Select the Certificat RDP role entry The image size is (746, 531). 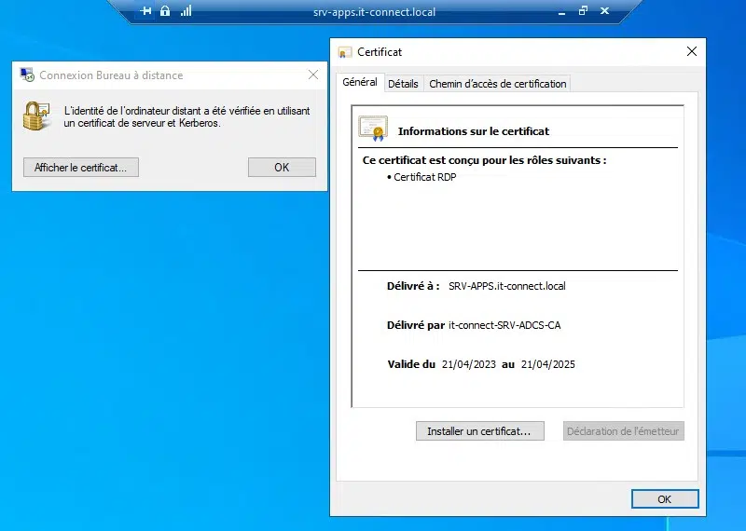[x=424, y=177]
